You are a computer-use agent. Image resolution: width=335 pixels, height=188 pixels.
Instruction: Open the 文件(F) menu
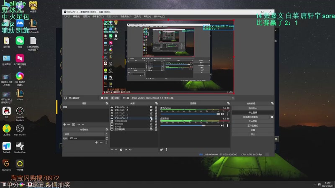(67, 16)
